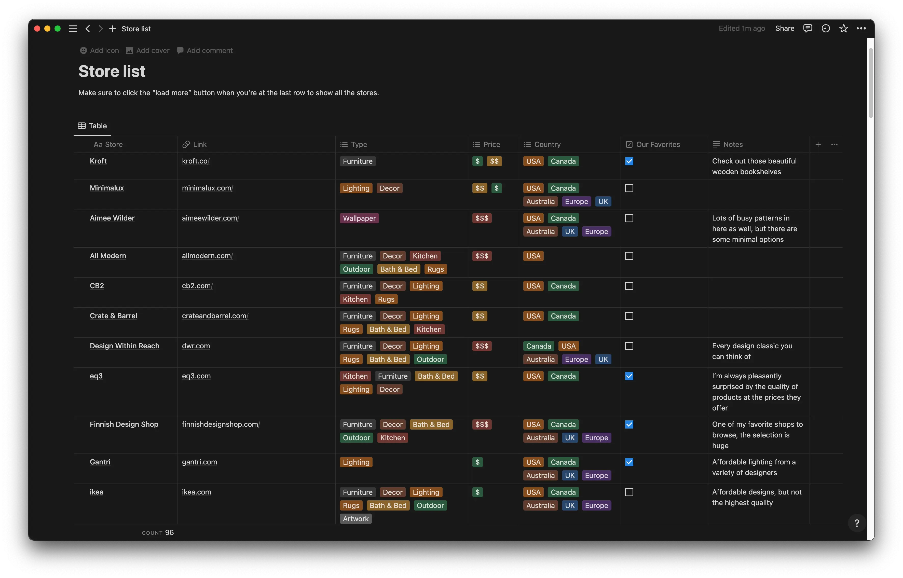Add a new property column
Screen dimensions: 903x578
818,145
